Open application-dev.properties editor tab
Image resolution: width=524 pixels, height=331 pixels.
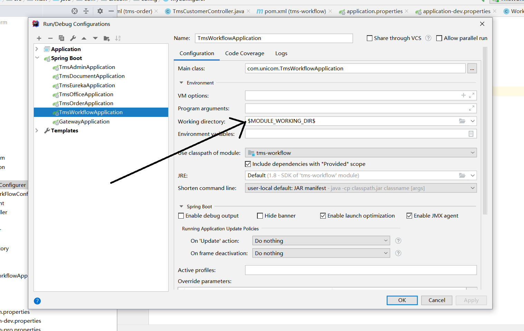(x=456, y=11)
